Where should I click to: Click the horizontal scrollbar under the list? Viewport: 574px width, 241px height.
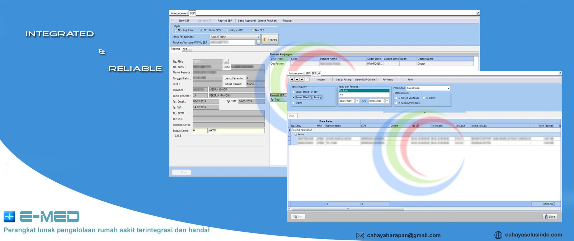click(347, 208)
